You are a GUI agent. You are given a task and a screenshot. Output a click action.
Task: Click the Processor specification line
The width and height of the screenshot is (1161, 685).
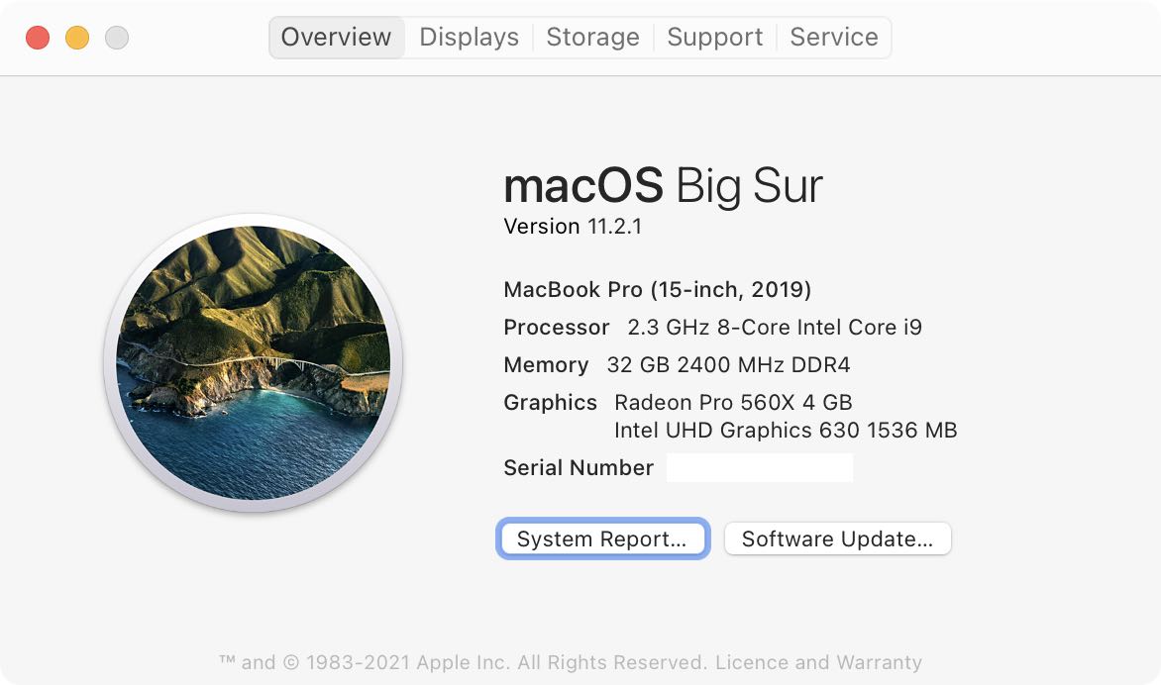click(x=712, y=327)
